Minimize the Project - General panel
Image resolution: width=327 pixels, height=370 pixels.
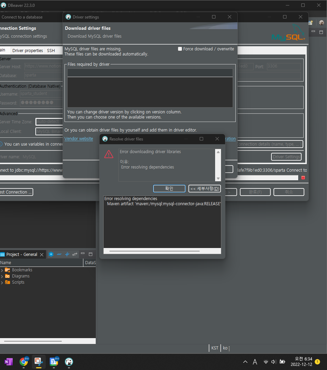pos(83,254)
